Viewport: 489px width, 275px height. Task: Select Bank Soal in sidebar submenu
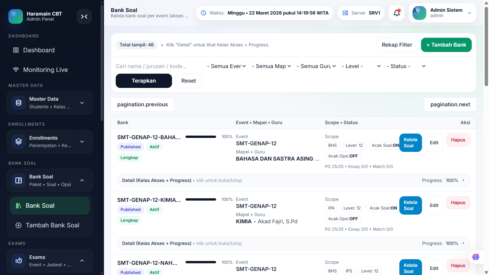50,206
